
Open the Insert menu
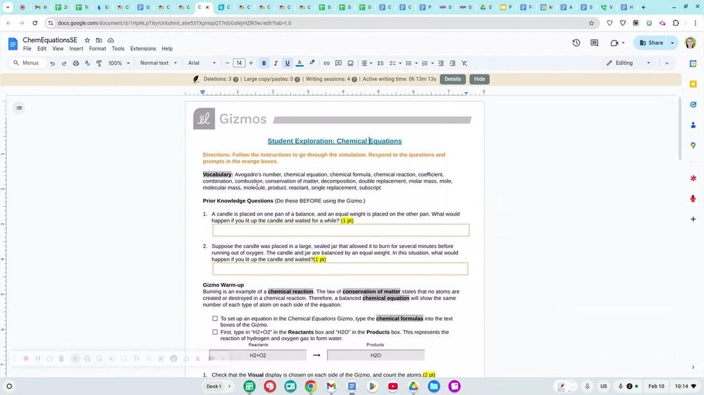click(x=76, y=49)
